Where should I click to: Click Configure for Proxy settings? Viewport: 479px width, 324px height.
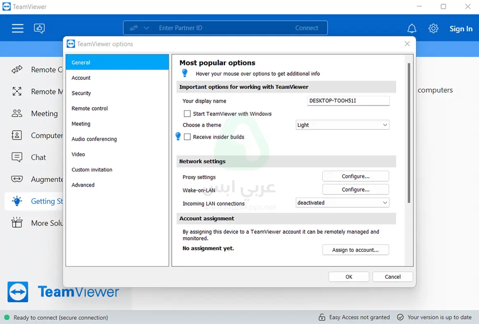(355, 176)
